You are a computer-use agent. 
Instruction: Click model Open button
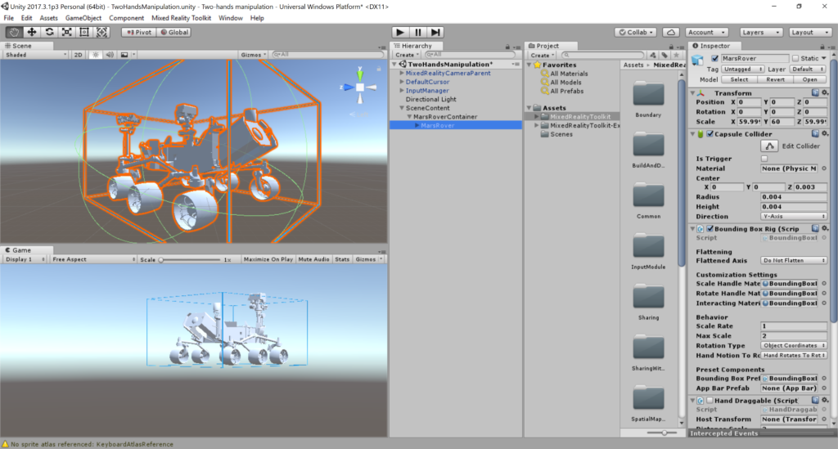tap(809, 79)
